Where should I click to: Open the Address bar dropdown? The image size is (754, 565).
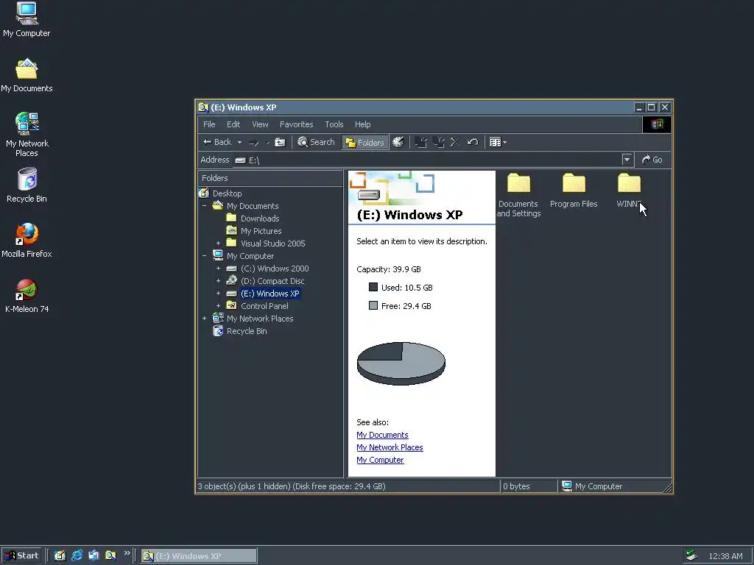[627, 160]
